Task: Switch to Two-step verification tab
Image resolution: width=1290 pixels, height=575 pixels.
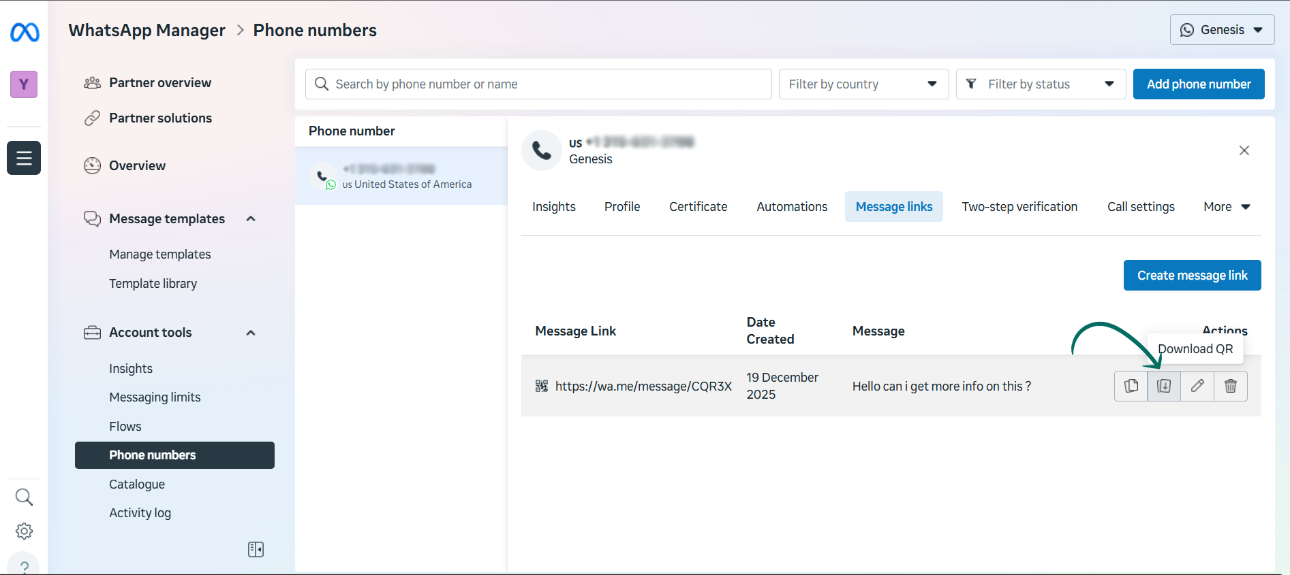Action: click(x=1019, y=207)
